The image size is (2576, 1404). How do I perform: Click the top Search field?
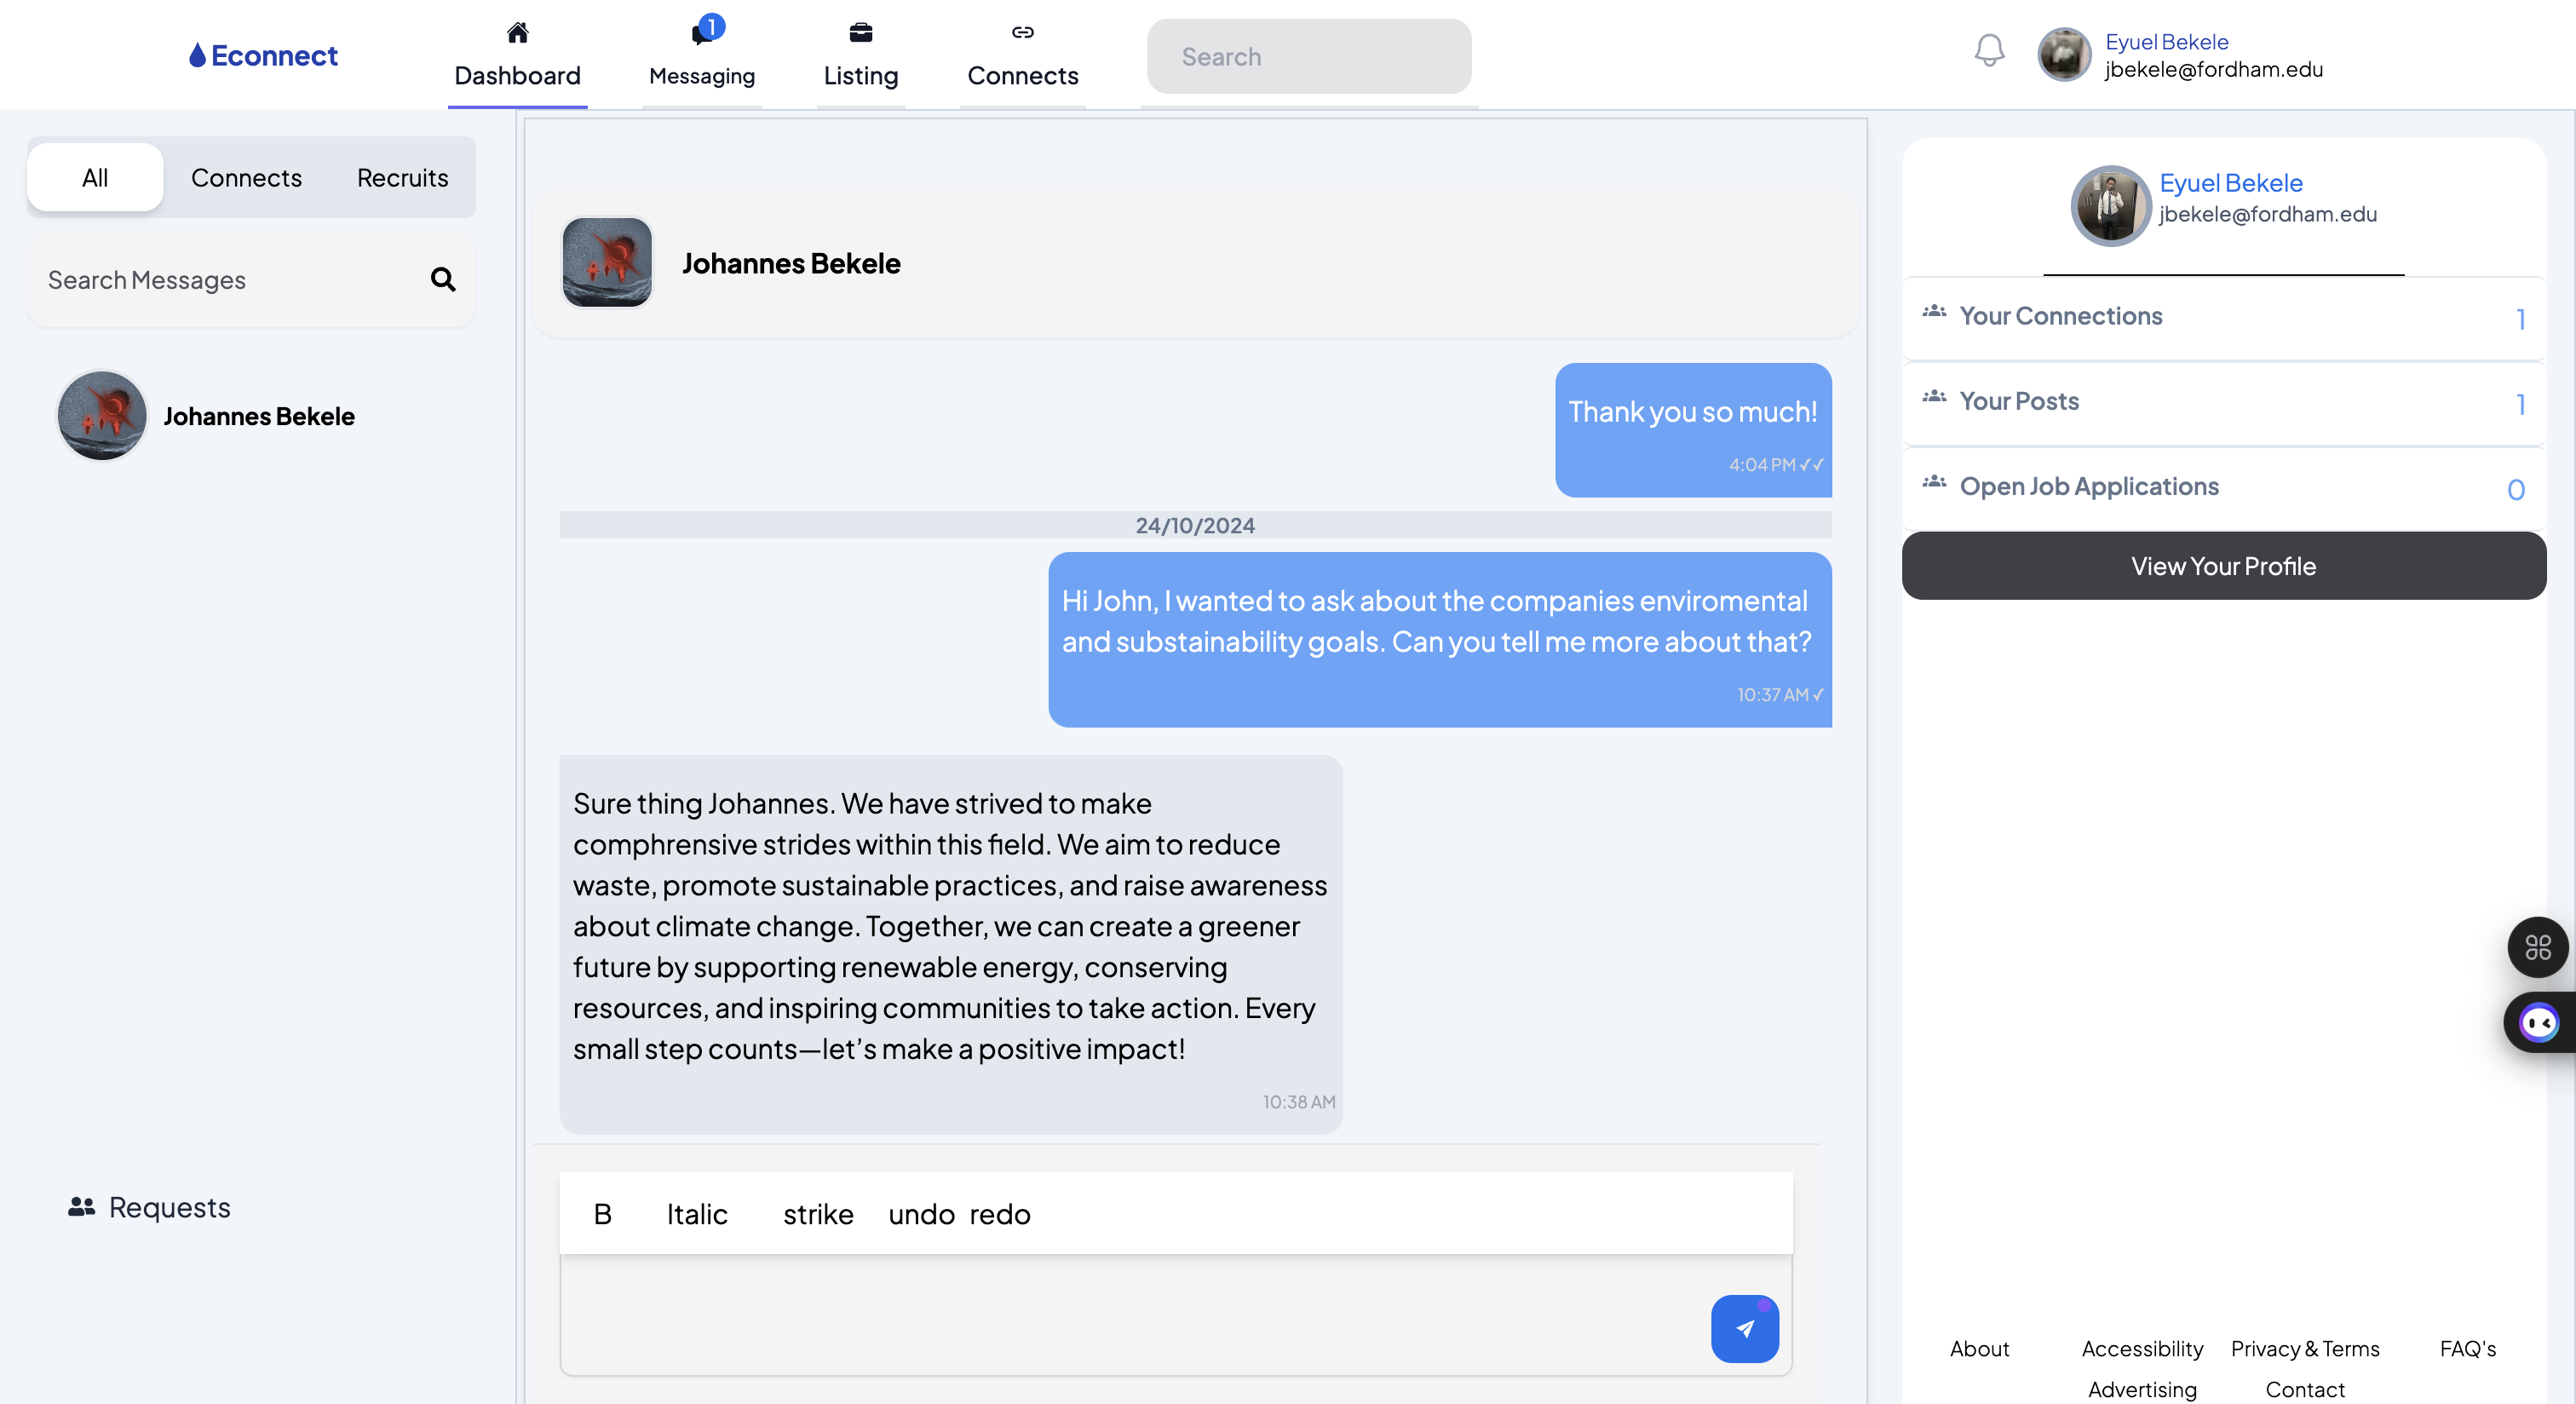tap(1309, 56)
